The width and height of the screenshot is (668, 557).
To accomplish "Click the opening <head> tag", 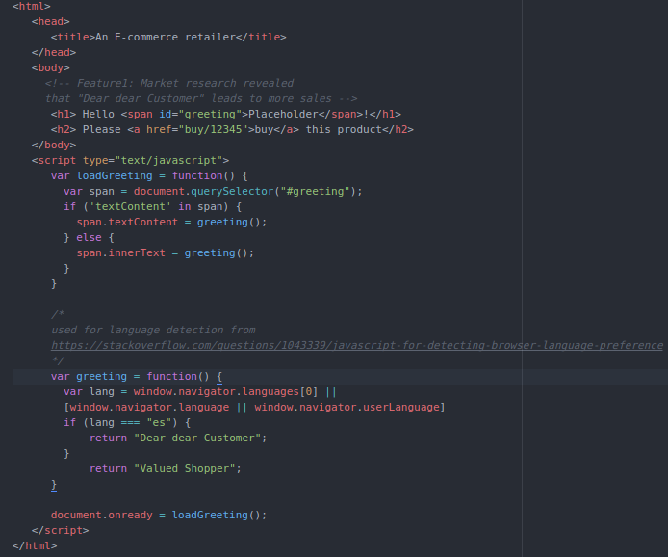I will pos(51,22).
